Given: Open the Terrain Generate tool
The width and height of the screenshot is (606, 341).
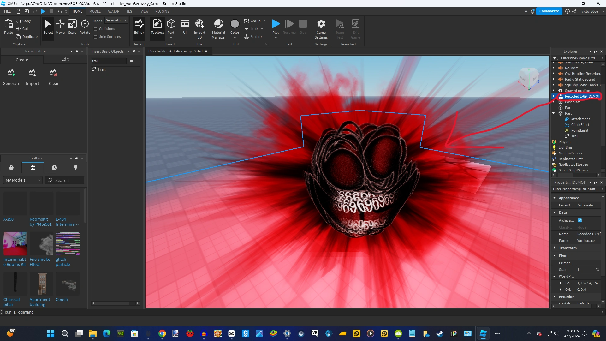Looking at the screenshot, I should point(11,77).
